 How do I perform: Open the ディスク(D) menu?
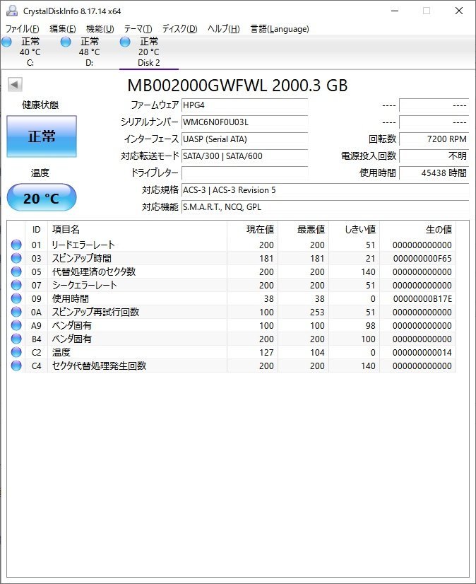[179, 29]
